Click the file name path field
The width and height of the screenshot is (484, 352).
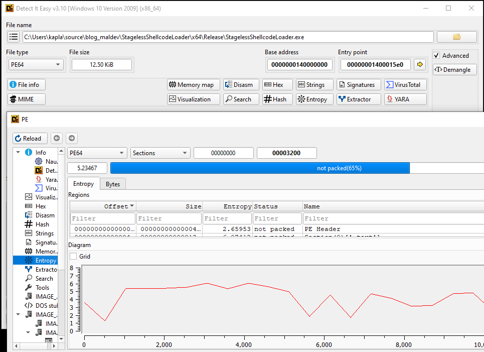click(228, 37)
